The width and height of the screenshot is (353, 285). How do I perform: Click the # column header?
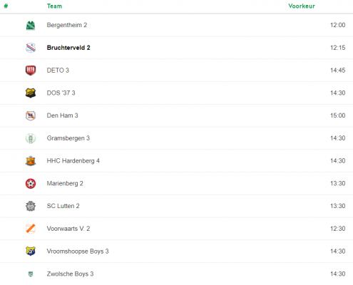coord(6,6)
